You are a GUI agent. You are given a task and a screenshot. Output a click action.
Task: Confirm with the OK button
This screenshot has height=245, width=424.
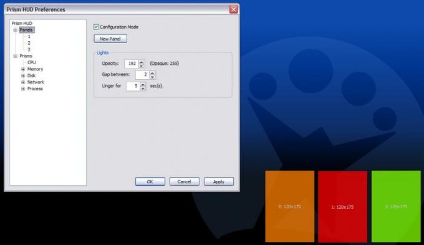tap(150, 181)
